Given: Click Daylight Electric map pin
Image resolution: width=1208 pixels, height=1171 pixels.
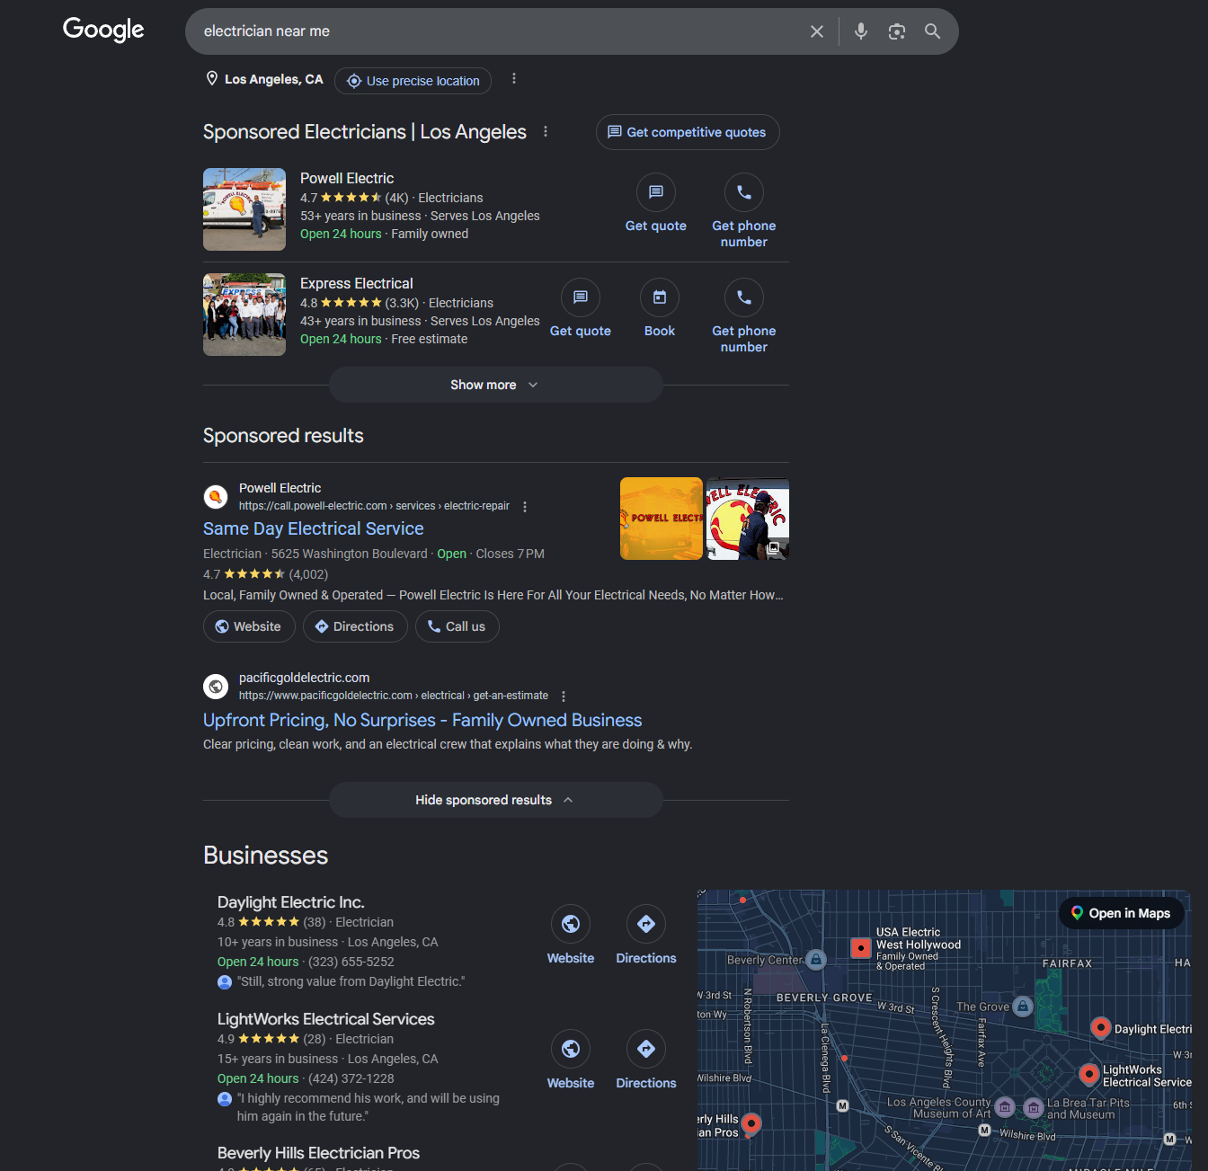Looking at the screenshot, I should click(x=1100, y=1027).
